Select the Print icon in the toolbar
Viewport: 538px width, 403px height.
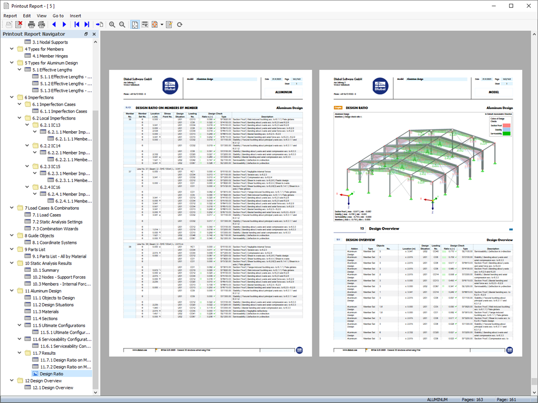(x=32, y=25)
